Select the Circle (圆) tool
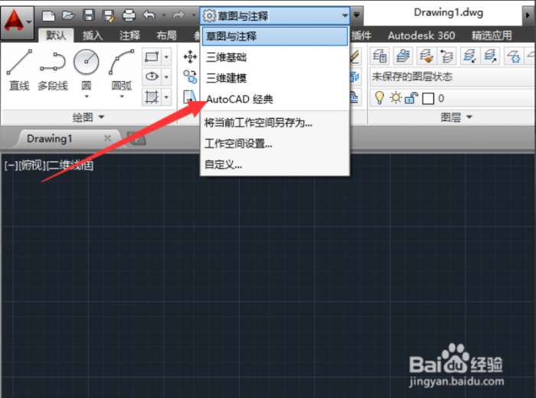The height and width of the screenshot is (398, 536). pos(86,73)
